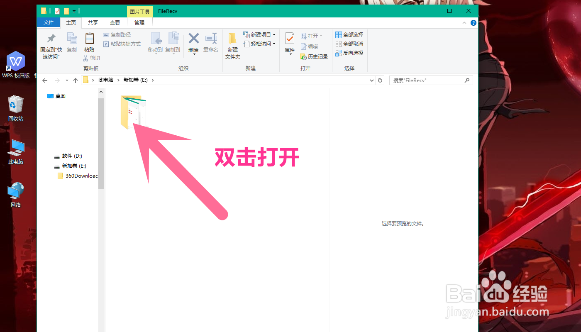This screenshot has height=332, width=581.
Task: Collapse the ribbon with the chevron arrow
Action: tap(464, 23)
